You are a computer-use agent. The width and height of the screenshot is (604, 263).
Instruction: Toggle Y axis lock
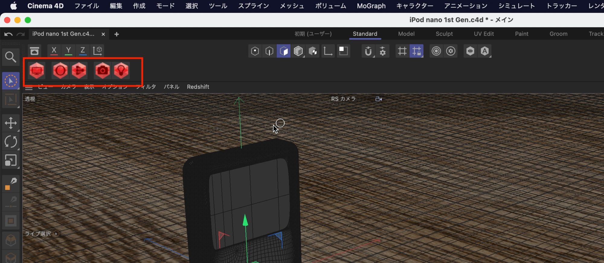pos(68,51)
